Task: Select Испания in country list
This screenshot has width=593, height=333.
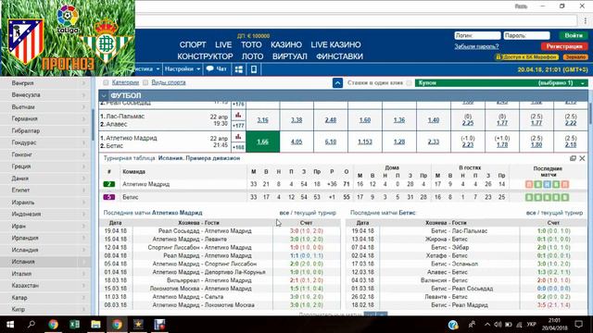Action: coord(45,262)
